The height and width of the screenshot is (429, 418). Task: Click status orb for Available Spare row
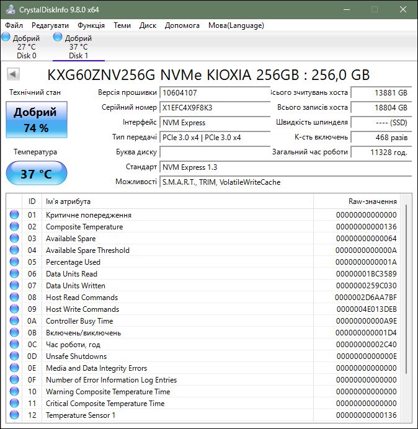[14, 238]
